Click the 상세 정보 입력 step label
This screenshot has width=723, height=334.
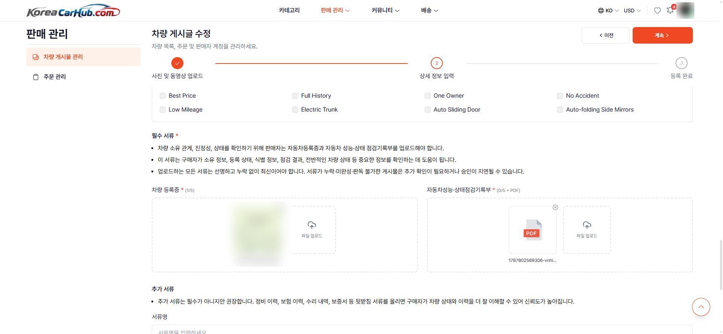click(x=437, y=76)
